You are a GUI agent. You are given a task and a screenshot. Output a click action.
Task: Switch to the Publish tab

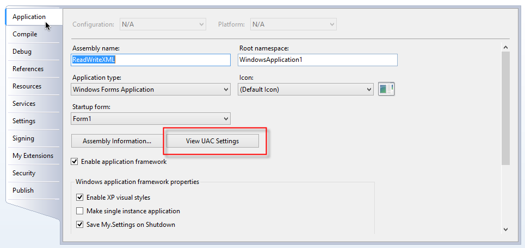(23, 190)
